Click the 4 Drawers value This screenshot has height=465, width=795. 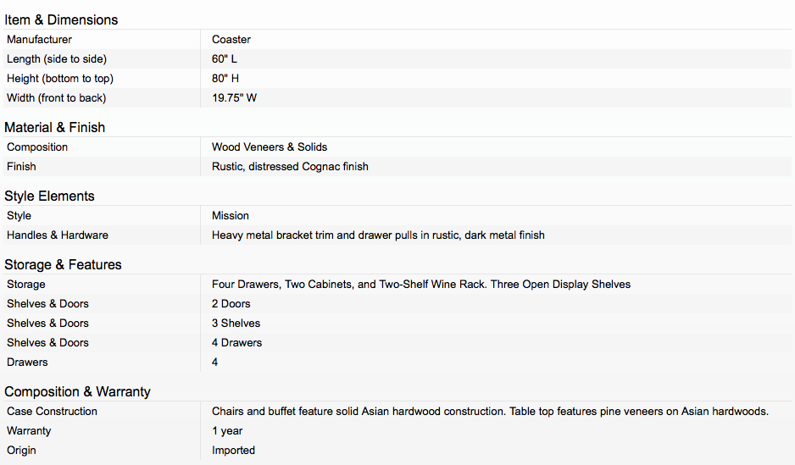[x=236, y=342]
